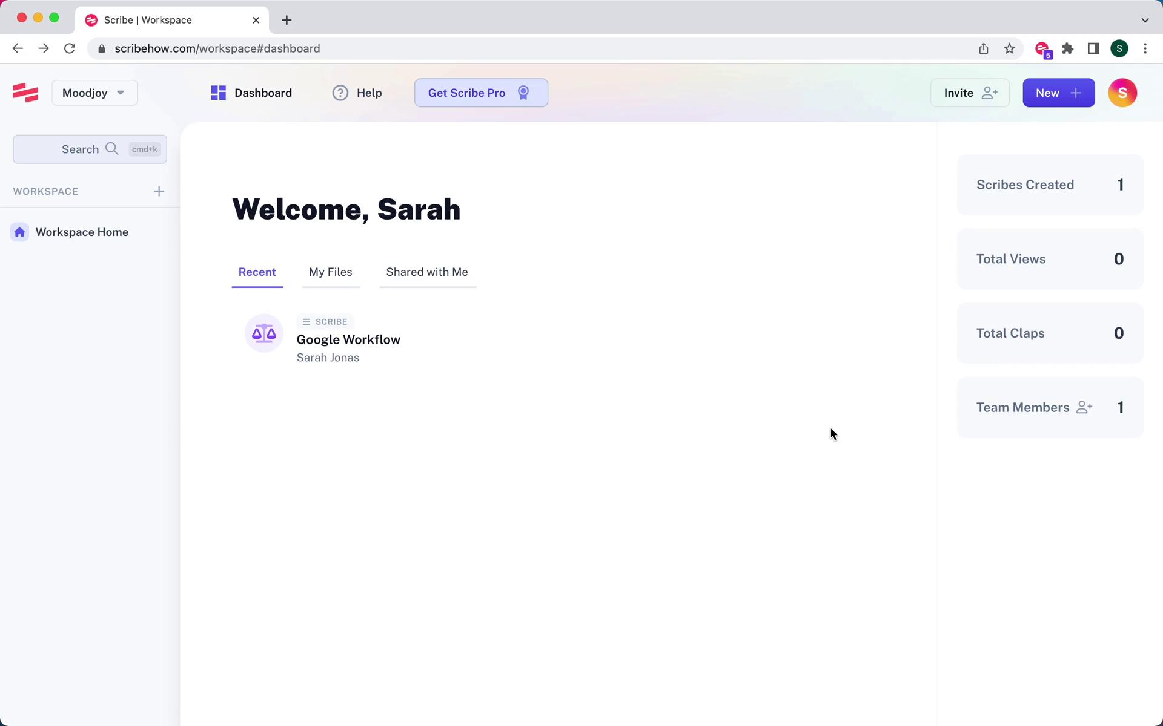Click the Help question mark icon
The height and width of the screenshot is (726, 1163).
click(341, 93)
